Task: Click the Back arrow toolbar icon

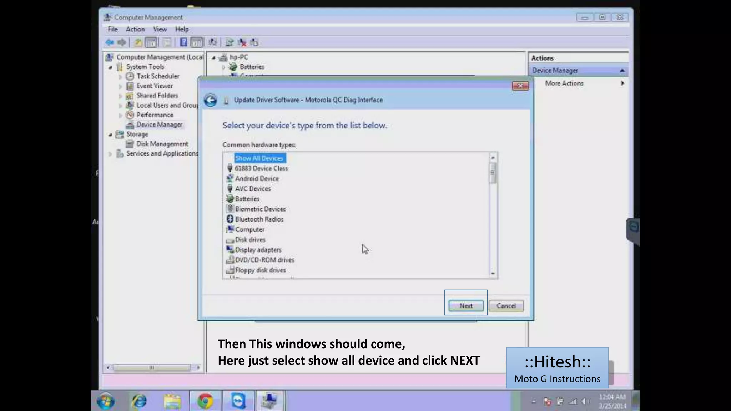Action: pos(110,42)
